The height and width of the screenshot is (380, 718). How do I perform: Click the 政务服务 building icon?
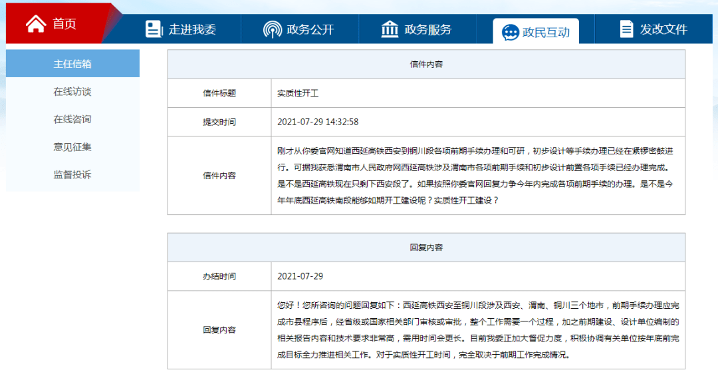[390, 29]
